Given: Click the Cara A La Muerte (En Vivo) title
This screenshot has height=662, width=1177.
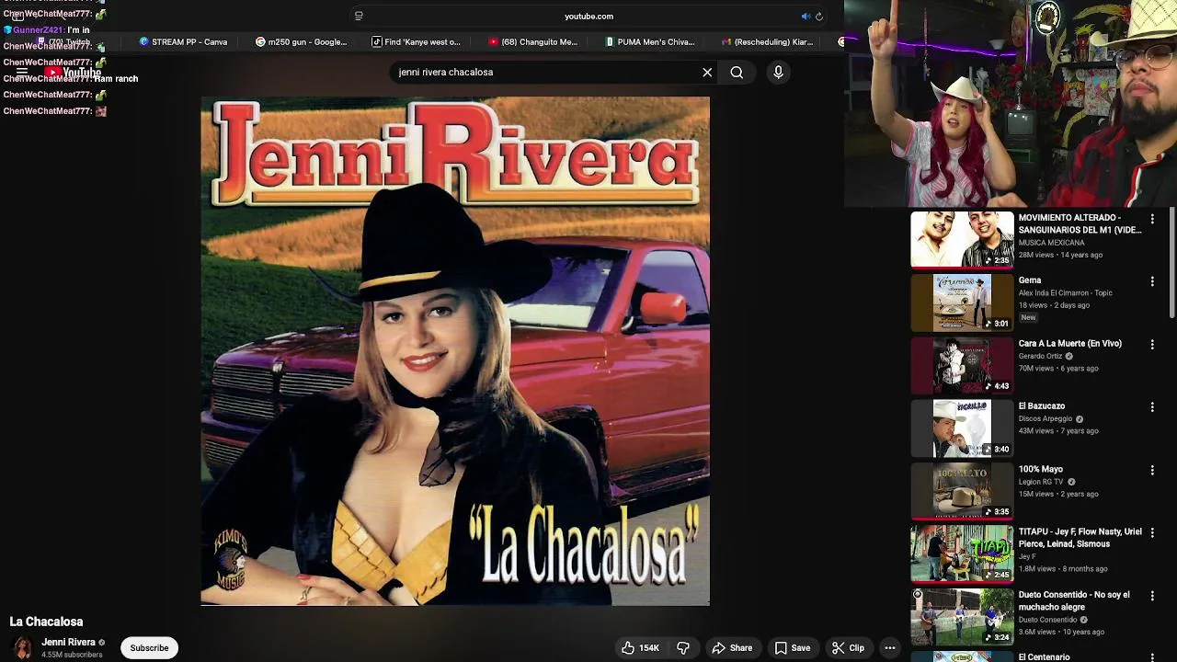Looking at the screenshot, I should coord(1069,343).
